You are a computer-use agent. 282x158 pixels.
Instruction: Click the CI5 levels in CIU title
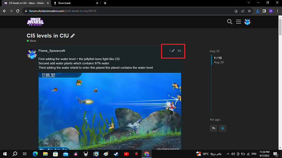tap(48, 36)
